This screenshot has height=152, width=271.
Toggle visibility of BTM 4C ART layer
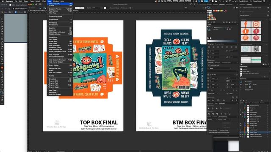241,132
